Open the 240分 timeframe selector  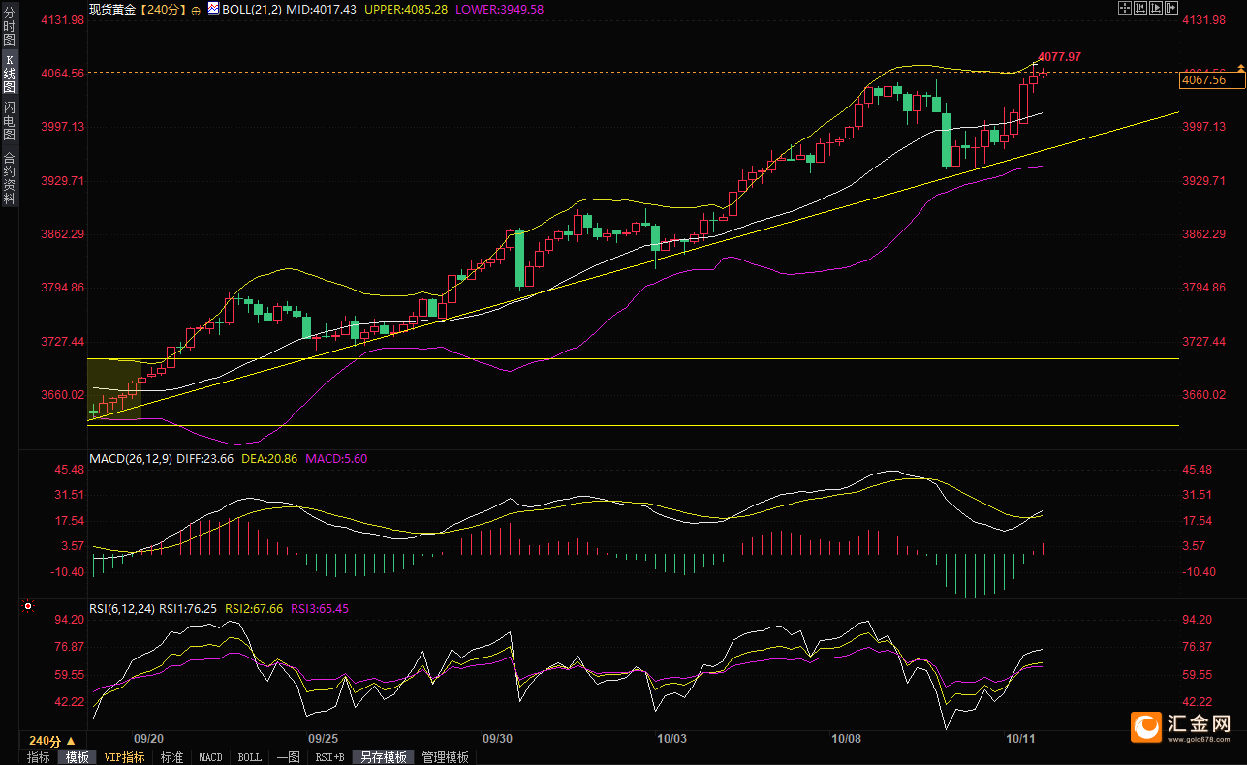[52, 740]
